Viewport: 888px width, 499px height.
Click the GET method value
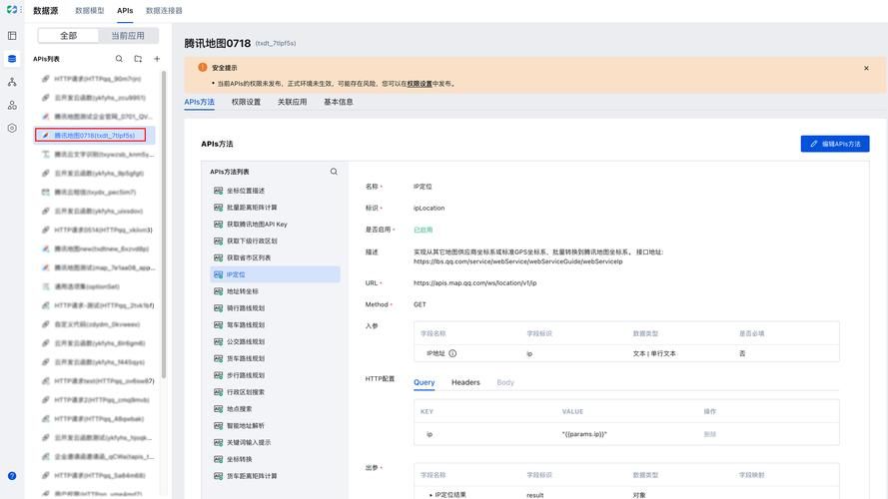[420, 304]
